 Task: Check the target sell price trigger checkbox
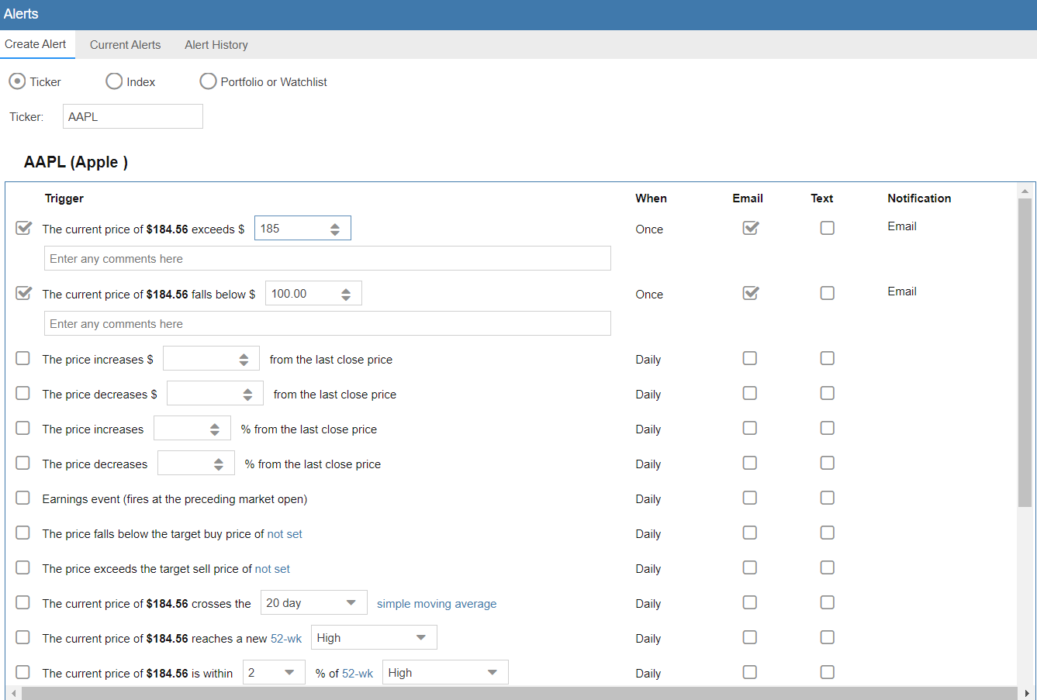coord(23,567)
